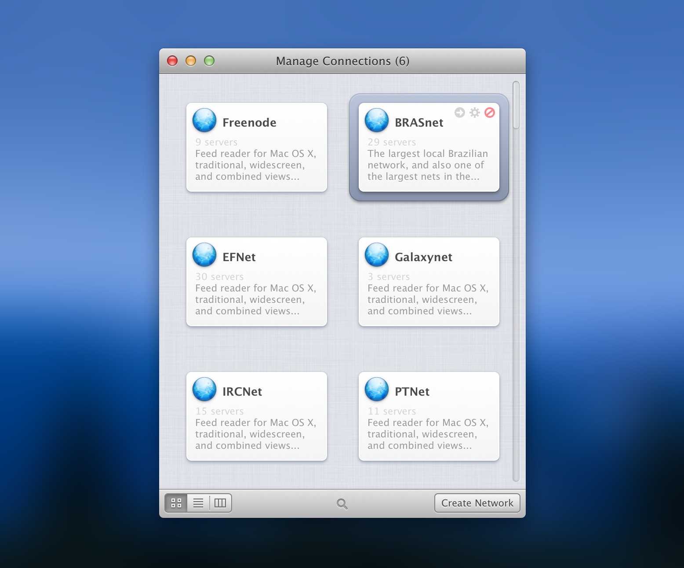Click the Manage Connections (6) window title
684x568 pixels.
pos(342,61)
